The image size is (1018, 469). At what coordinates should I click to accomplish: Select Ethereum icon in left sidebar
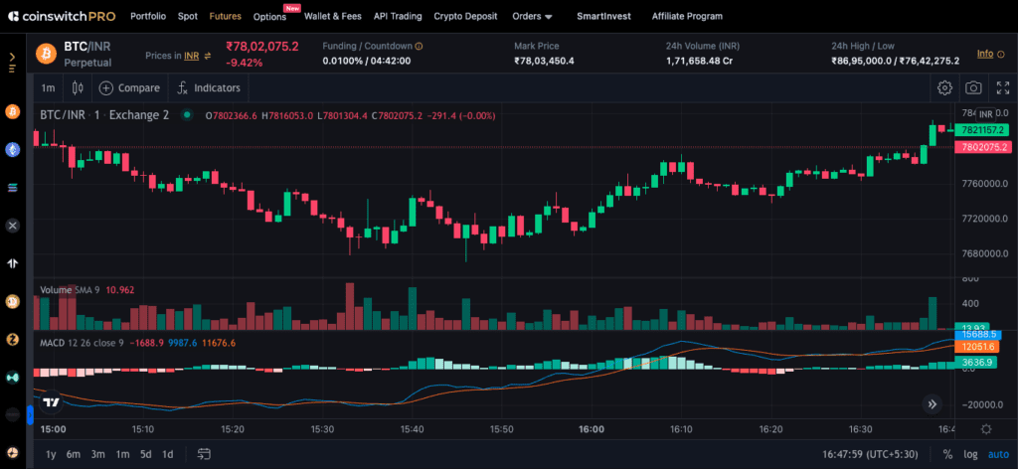12,150
